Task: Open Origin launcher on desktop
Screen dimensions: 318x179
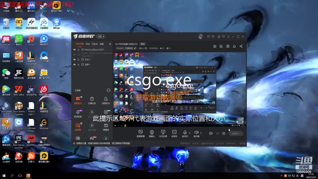Action: pos(31,41)
